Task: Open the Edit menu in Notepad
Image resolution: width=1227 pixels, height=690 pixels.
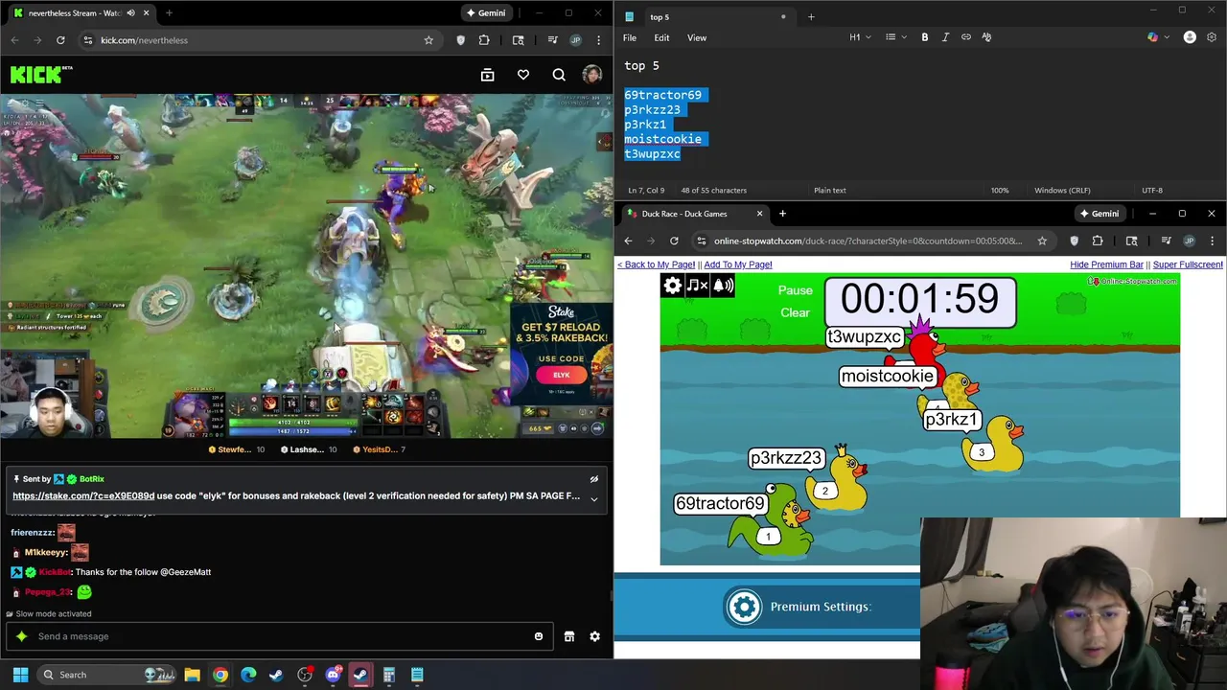Action: tap(661, 37)
